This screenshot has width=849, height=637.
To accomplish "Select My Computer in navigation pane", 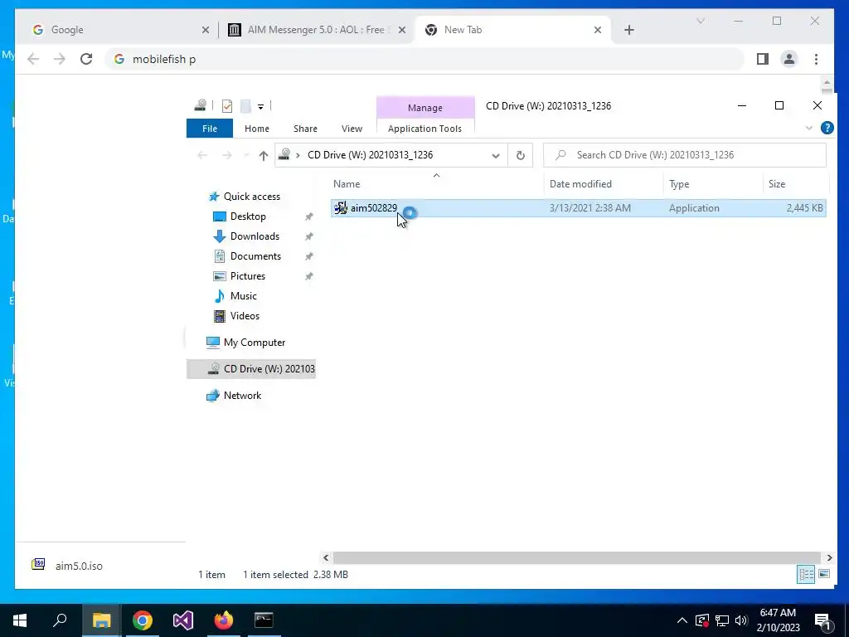I will point(255,343).
